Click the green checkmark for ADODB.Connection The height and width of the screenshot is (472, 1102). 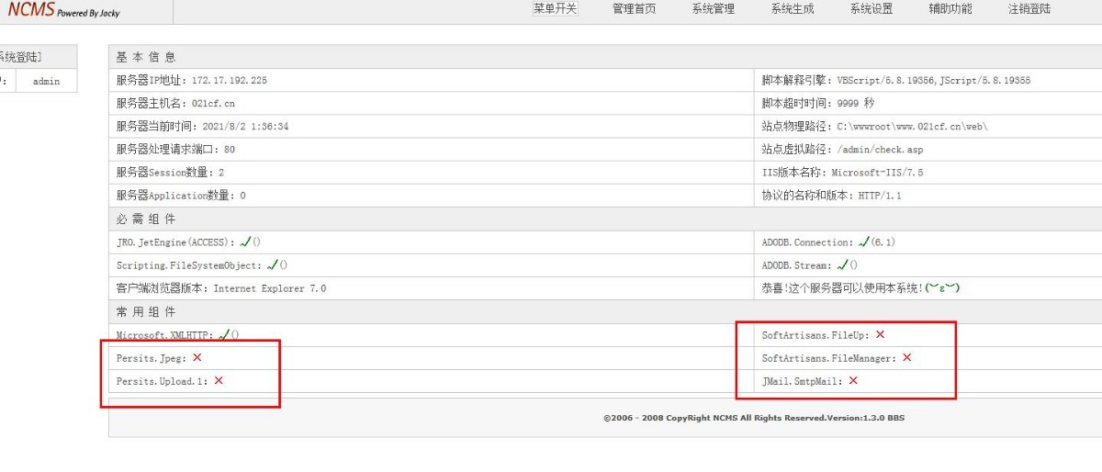coord(863,242)
